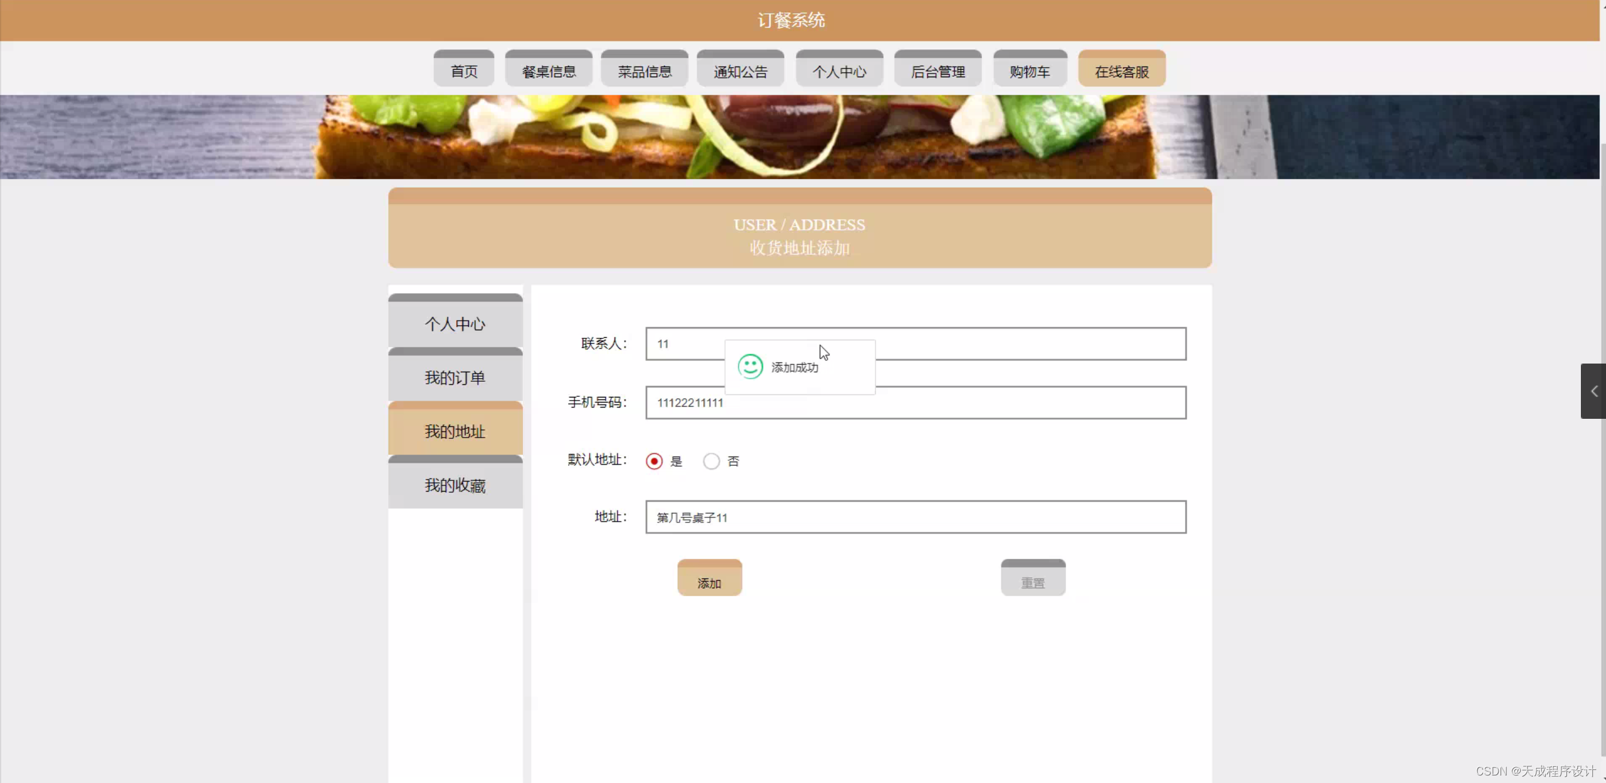Open 个人中心 in the top navigation
This screenshot has height=783, width=1606.
pyautogui.click(x=839, y=71)
